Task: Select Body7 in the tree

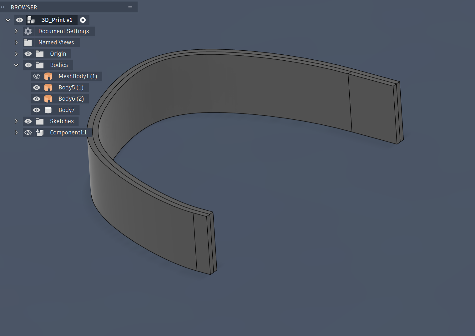Action: pos(67,110)
